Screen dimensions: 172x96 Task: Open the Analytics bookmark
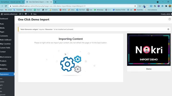click(x=53, y=10)
